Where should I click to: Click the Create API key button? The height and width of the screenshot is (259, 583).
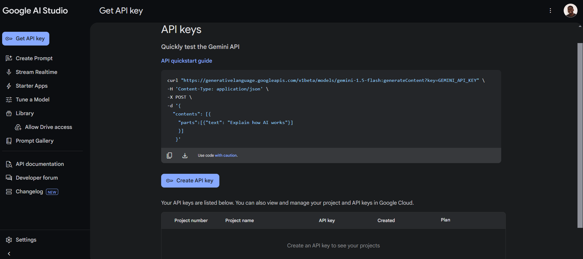click(190, 181)
